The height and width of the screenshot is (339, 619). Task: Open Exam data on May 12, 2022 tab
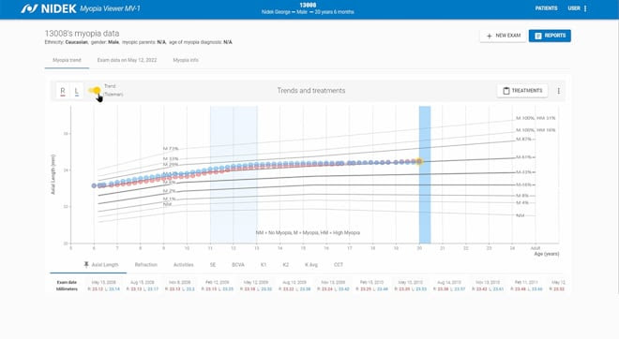coord(127,60)
